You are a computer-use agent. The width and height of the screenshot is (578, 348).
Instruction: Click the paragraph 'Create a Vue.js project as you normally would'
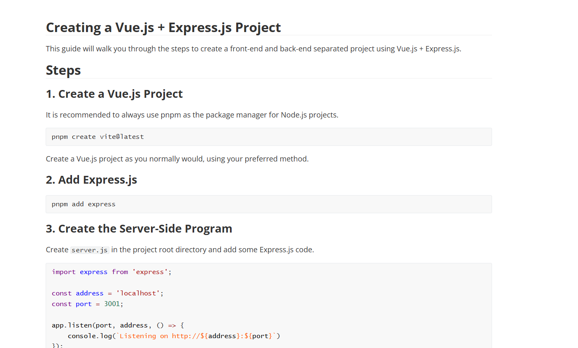(177, 159)
